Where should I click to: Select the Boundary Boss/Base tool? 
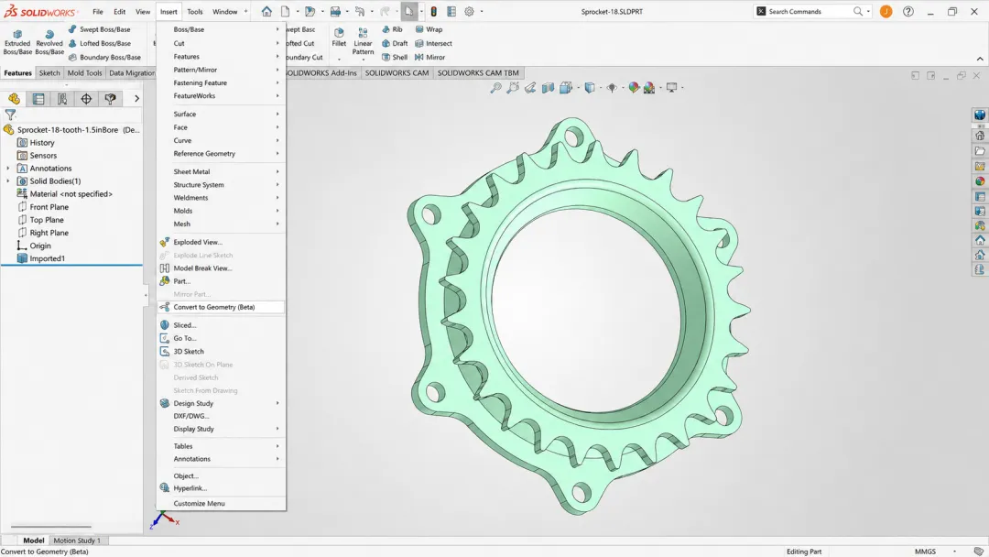[104, 57]
